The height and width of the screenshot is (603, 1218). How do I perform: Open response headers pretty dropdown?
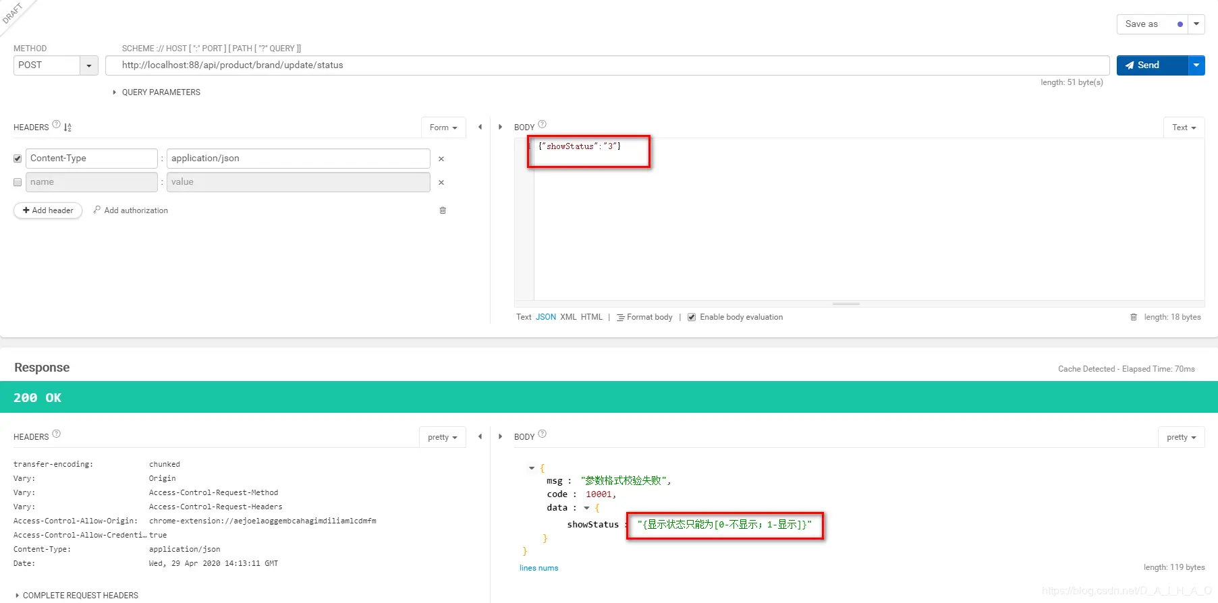click(x=443, y=437)
